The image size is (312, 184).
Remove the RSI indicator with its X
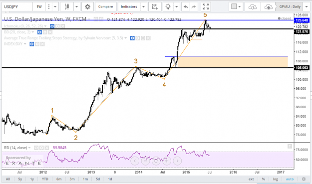point(47,148)
